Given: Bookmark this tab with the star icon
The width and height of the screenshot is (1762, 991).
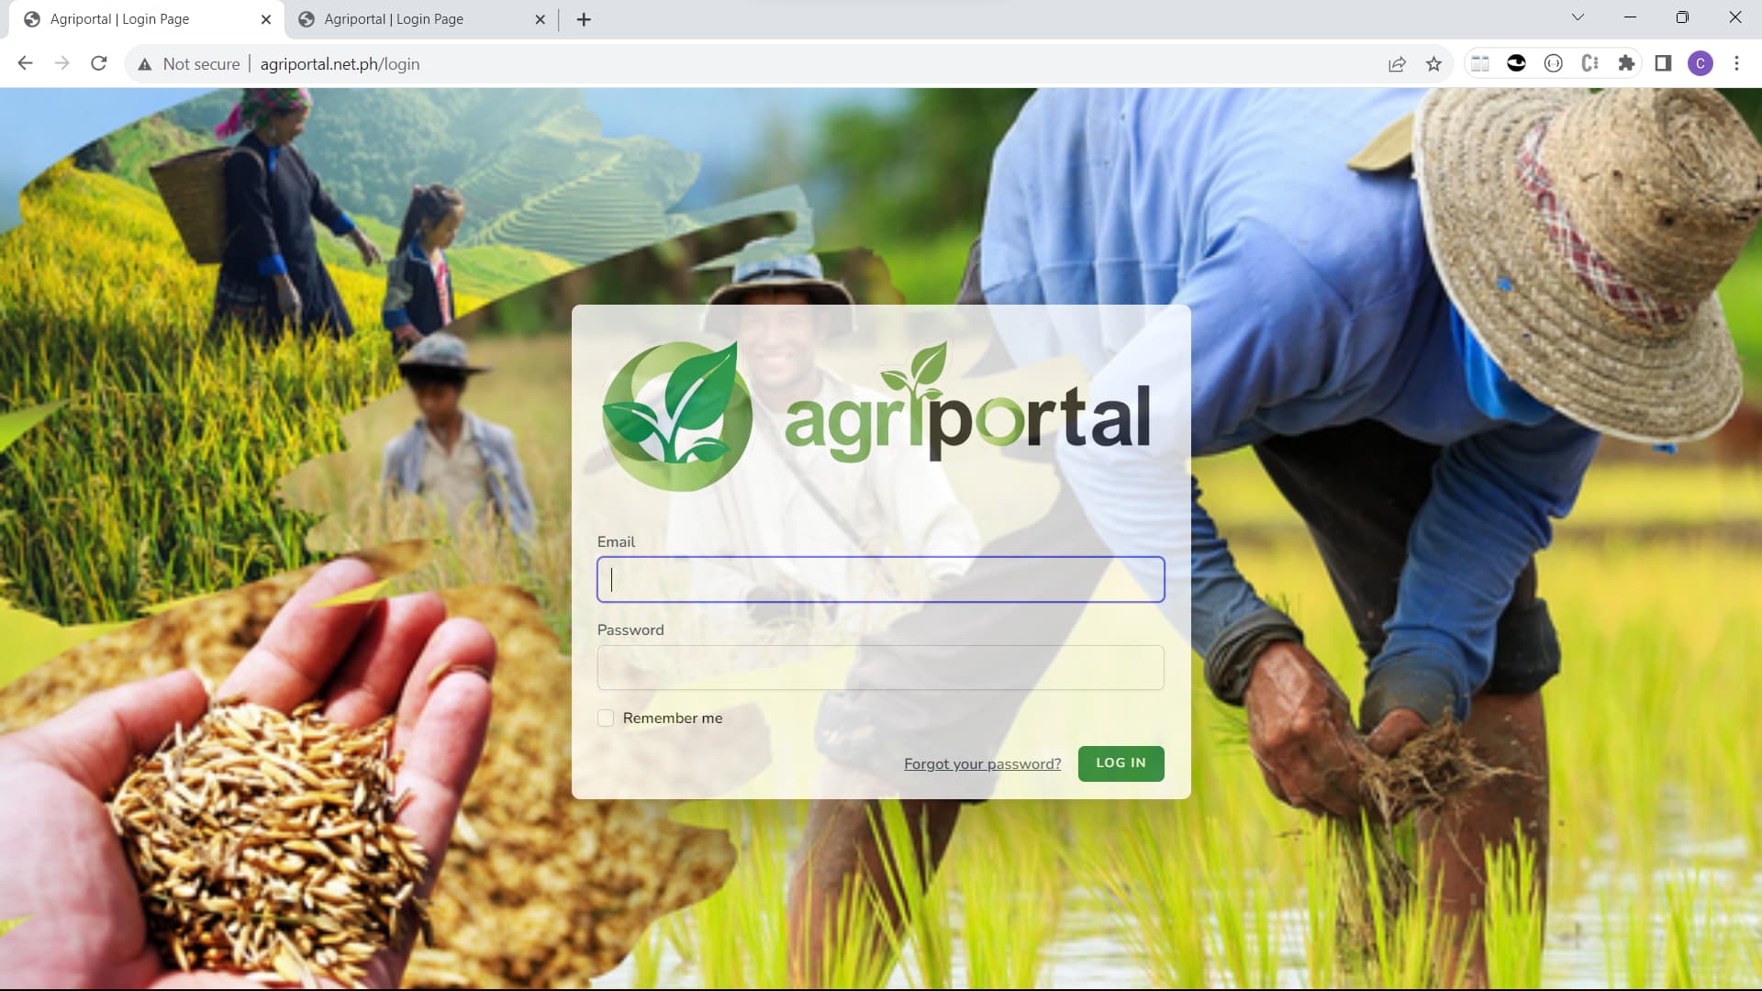Looking at the screenshot, I should pyautogui.click(x=1433, y=63).
